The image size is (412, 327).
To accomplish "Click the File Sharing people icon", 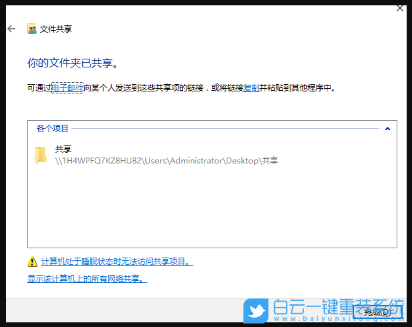I will 31,29.
